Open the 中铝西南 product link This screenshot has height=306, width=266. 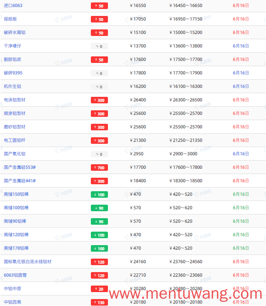pyautogui.click(x=13, y=302)
